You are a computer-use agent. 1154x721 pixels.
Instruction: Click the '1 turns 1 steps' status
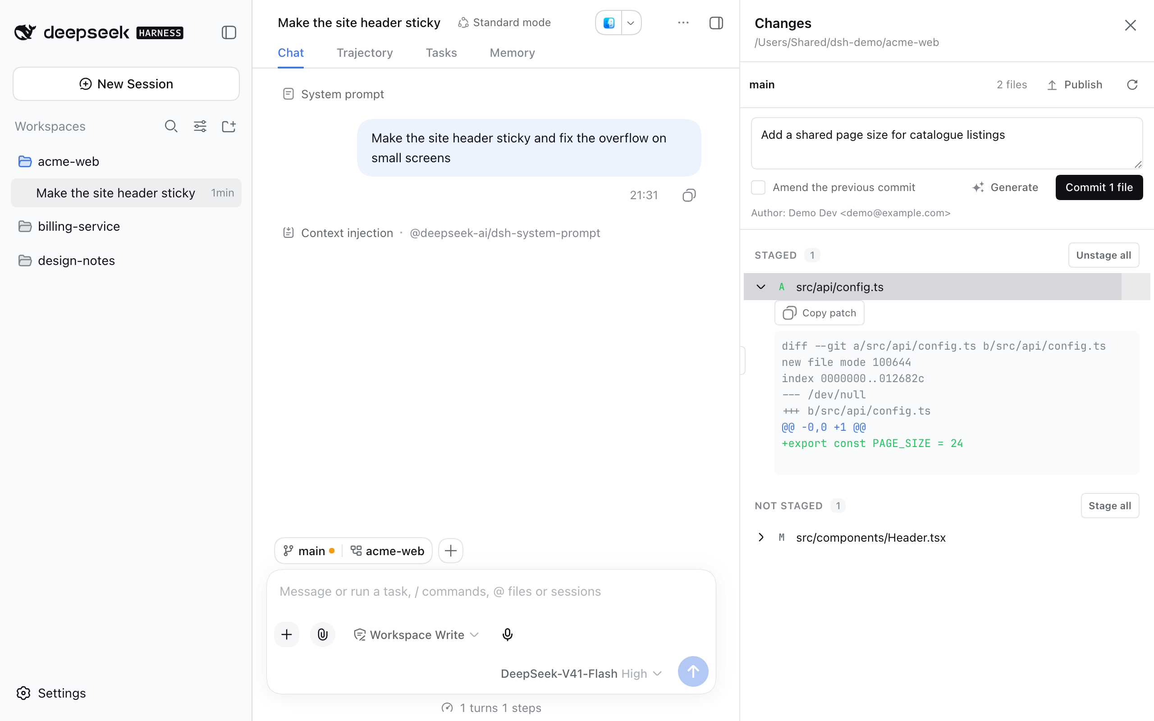(491, 707)
